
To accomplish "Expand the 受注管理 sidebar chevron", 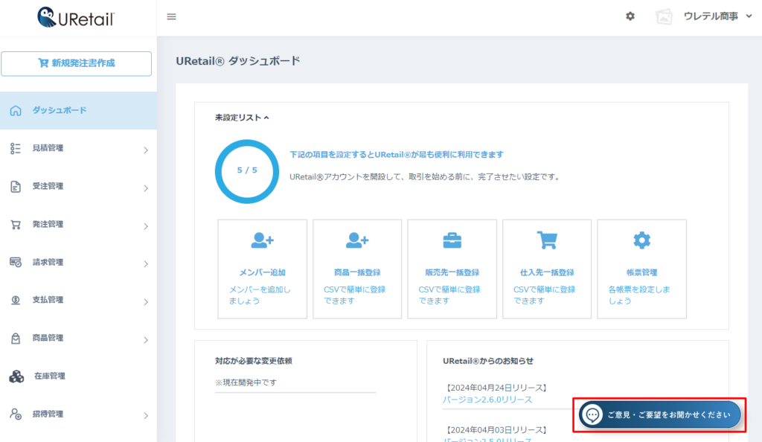I will tap(146, 188).
